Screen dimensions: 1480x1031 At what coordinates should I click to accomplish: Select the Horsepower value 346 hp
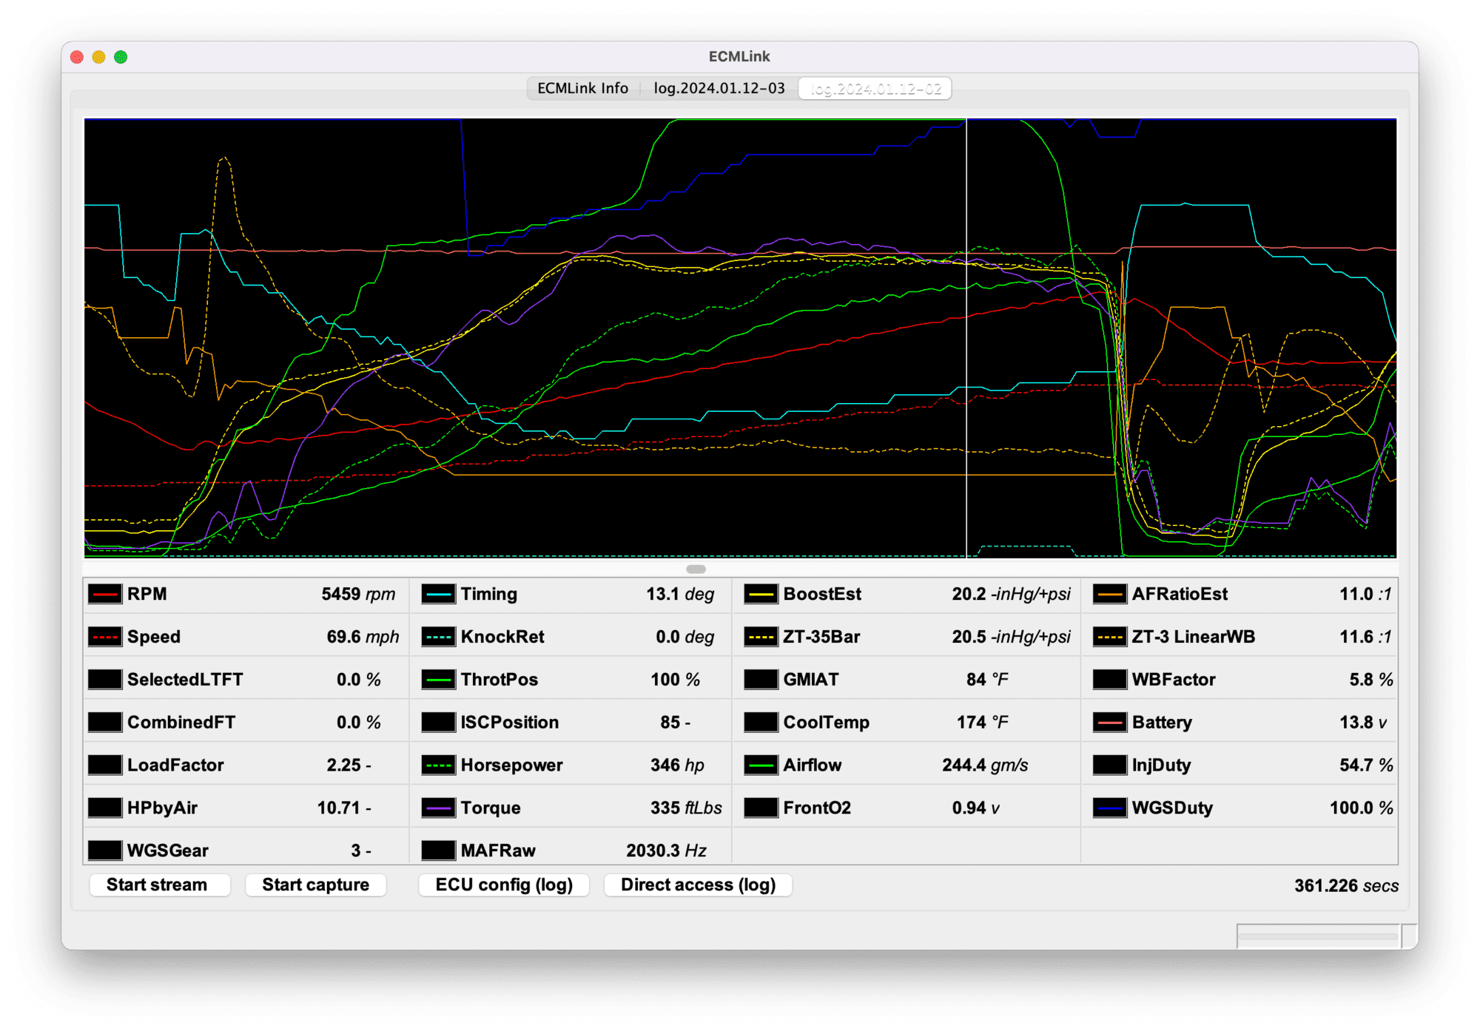coord(677,765)
